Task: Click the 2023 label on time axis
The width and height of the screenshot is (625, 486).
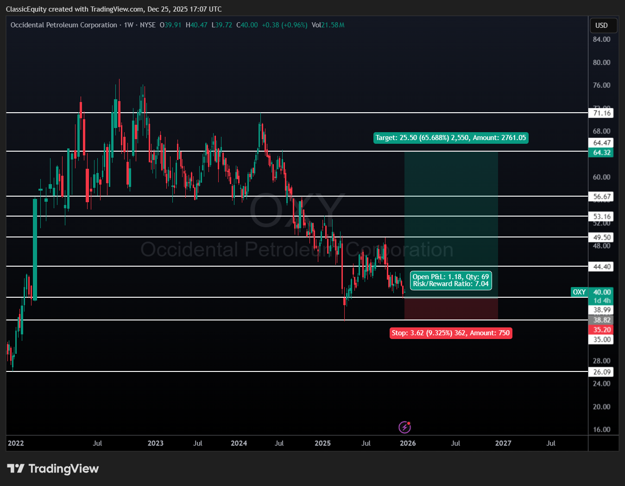Action: tap(156, 443)
